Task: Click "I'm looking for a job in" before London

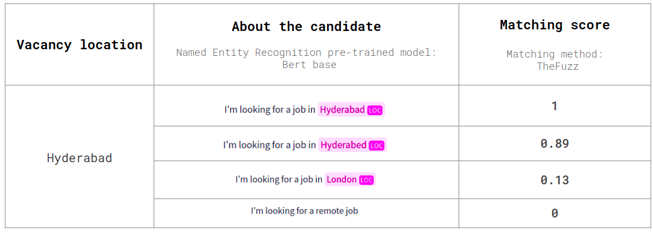Action: pos(279,179)
